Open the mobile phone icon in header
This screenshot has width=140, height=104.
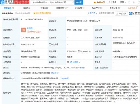point(129,2)
